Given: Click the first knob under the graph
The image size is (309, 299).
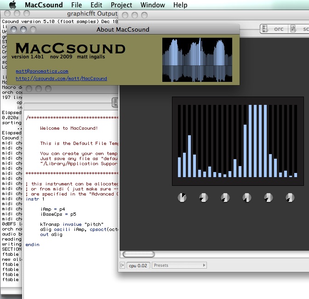Looking at the screenshot, I should (x=182, y=197).
